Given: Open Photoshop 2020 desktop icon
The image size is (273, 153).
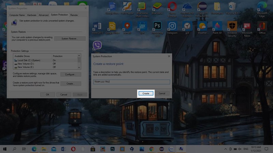Looking at the screenshot, I should (x=157, y=29).
